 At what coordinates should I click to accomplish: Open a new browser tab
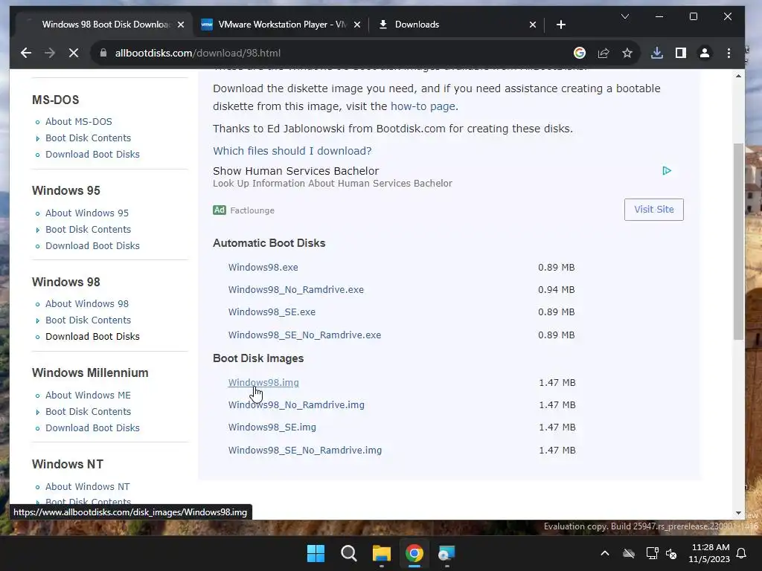click(561, 25)
